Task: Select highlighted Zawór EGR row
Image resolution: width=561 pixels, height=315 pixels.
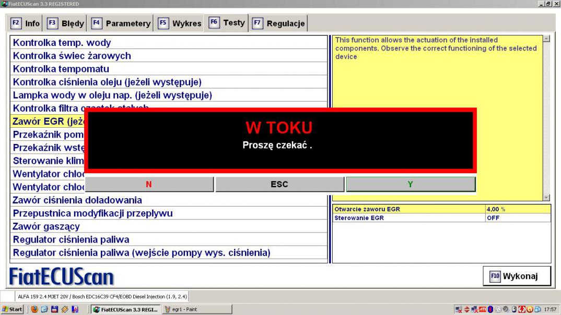Action: [48, 122]
